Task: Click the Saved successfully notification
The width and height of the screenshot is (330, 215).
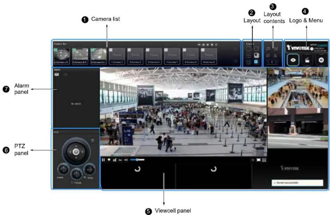Action: pyautogui.click(x=297, y=183)
